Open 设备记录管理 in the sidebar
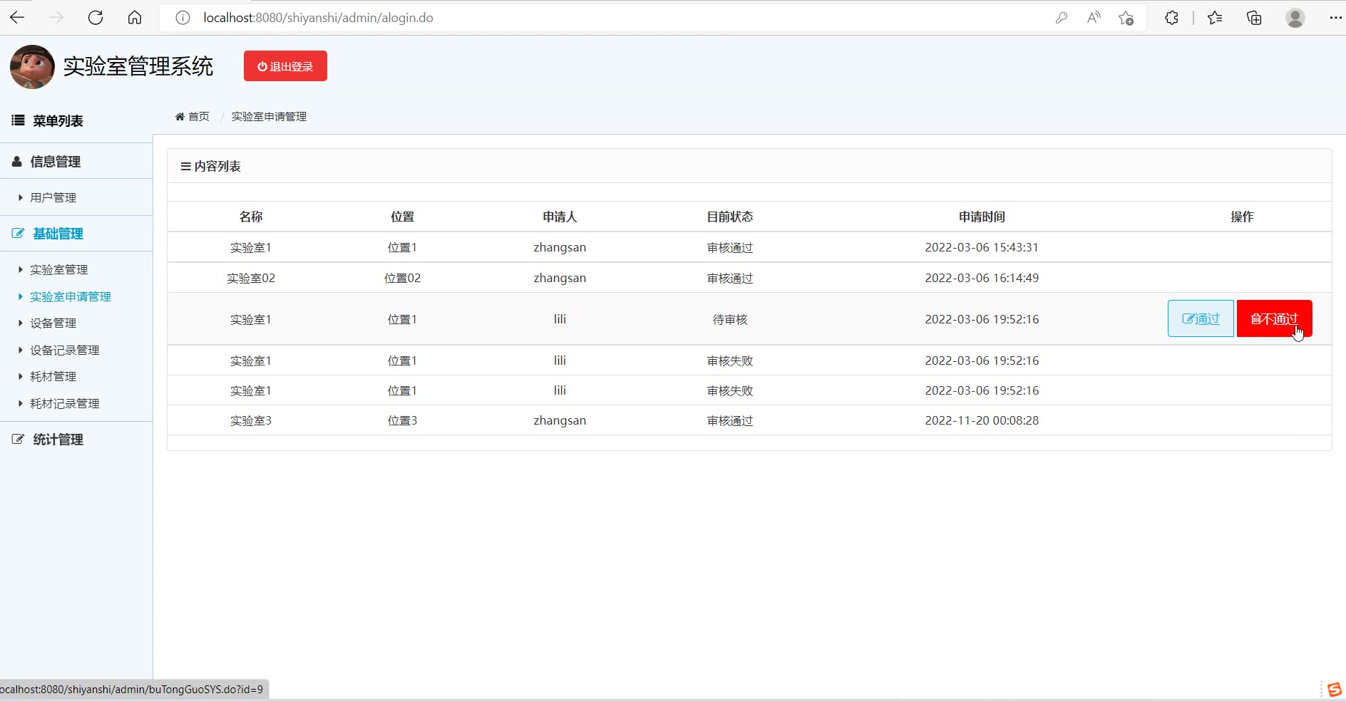Image resolution: width=1346 pixels, height=701 pixels. coord(64,350)
